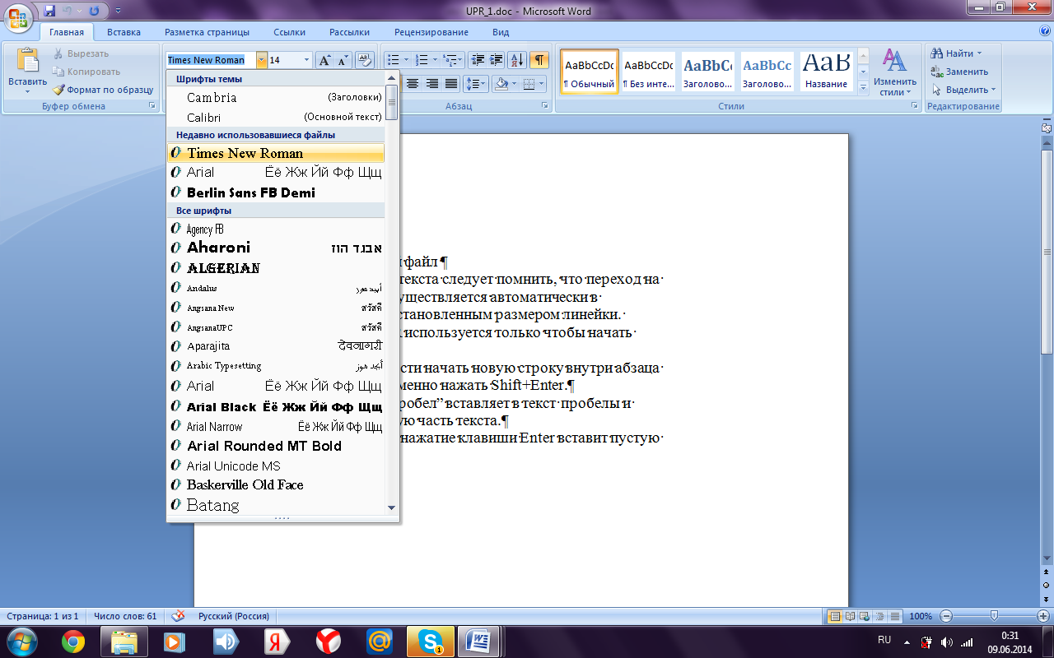Click the Clear Formatting eraser icon
The image size is (1054, 658).
[365, 60]
